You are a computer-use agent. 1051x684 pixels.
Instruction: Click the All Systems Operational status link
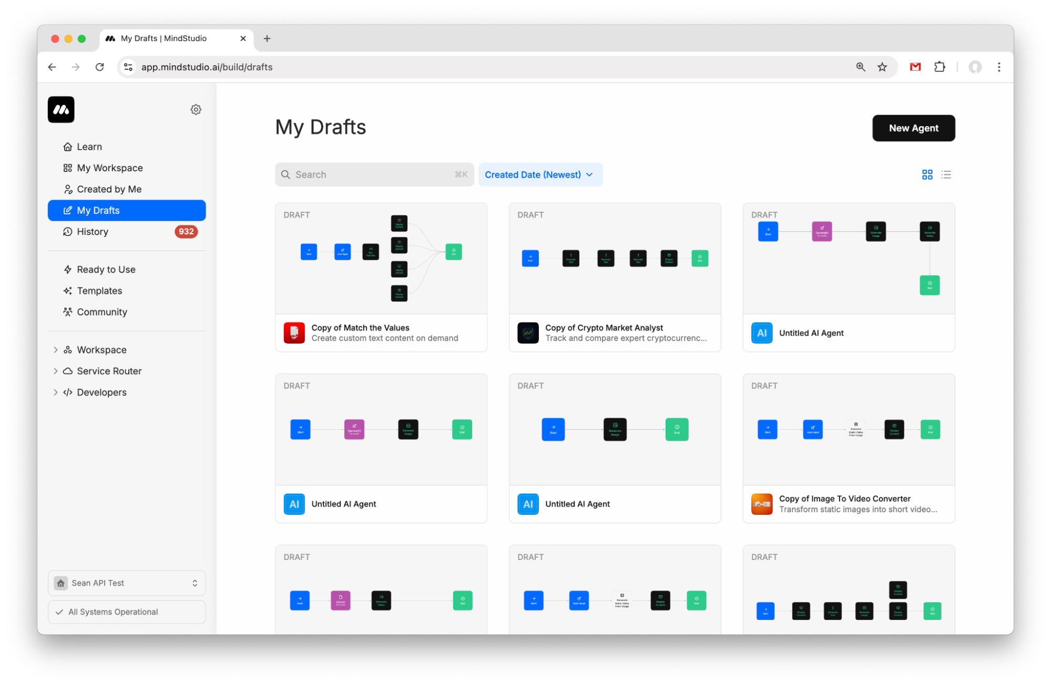tap(113, 612)
